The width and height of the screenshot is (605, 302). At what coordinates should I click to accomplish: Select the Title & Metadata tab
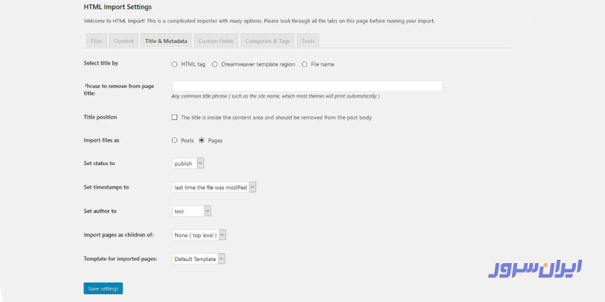coord(166,41)
